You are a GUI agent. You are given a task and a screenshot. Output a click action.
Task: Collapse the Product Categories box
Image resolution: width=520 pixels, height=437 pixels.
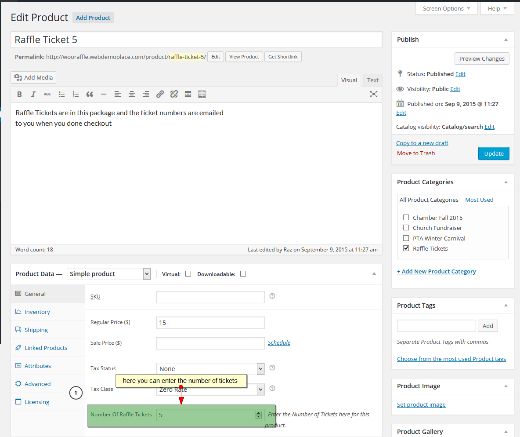506,182
